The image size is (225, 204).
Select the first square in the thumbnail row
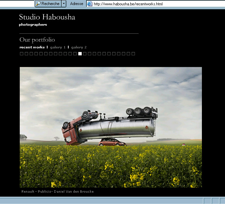point(21,54)
